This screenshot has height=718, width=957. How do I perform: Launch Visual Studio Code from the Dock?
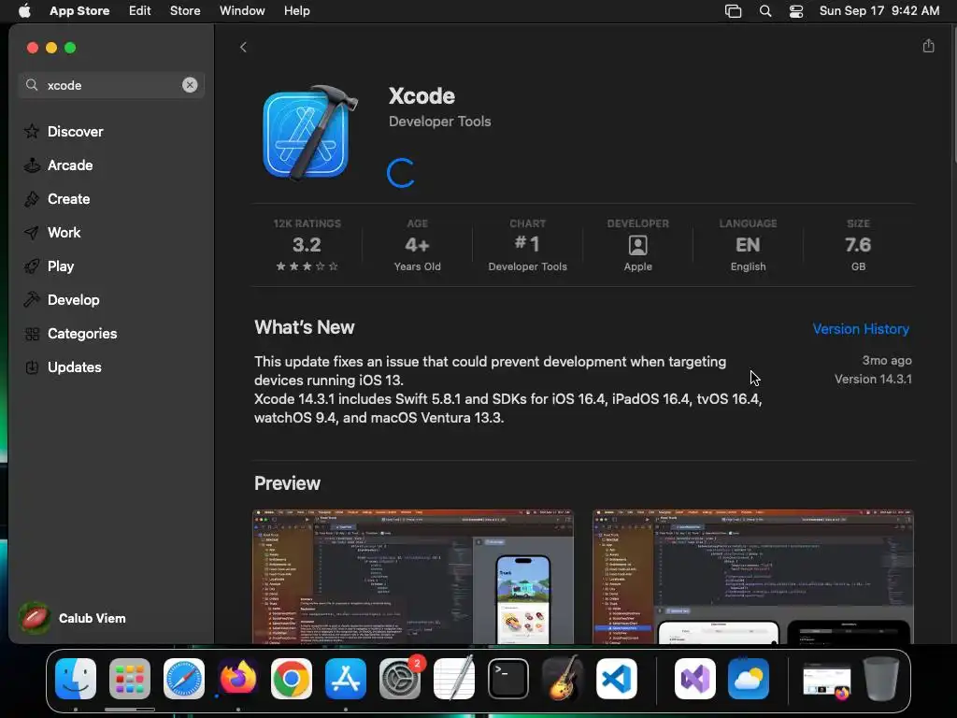tap(617, 679)
